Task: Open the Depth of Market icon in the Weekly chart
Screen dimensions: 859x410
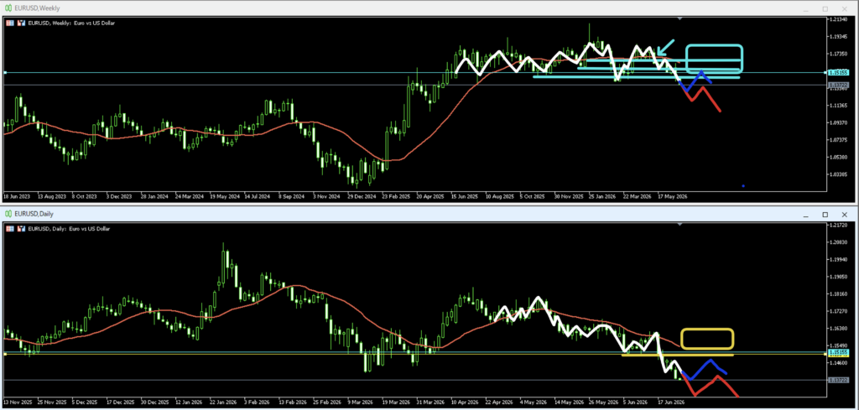Action: [22, 23]
